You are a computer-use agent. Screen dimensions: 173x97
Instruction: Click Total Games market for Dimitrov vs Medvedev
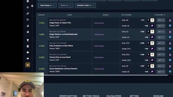[99, 34]
